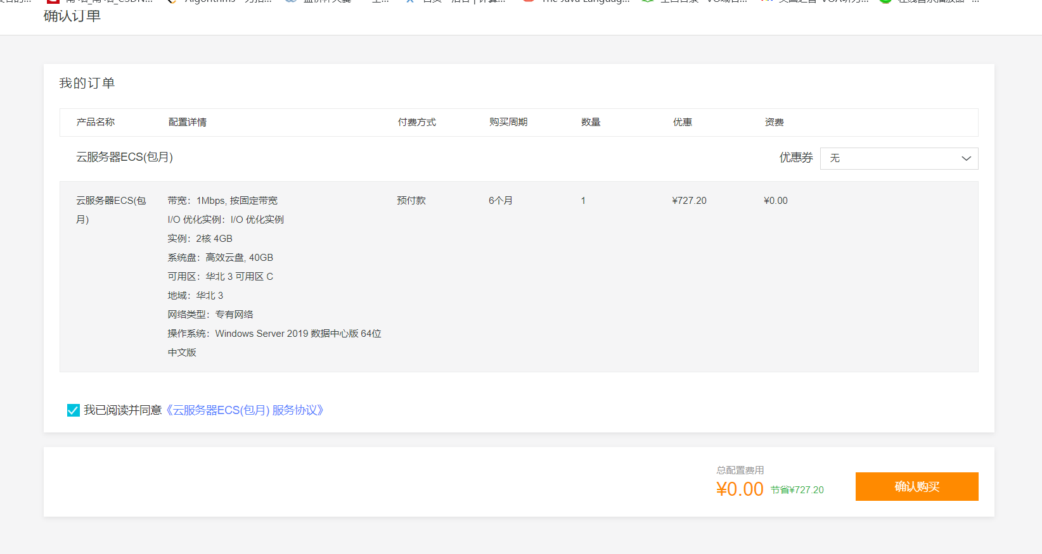Click the ¥0.00 fee cell in table

pyautogui.click(x=776, y=201)
